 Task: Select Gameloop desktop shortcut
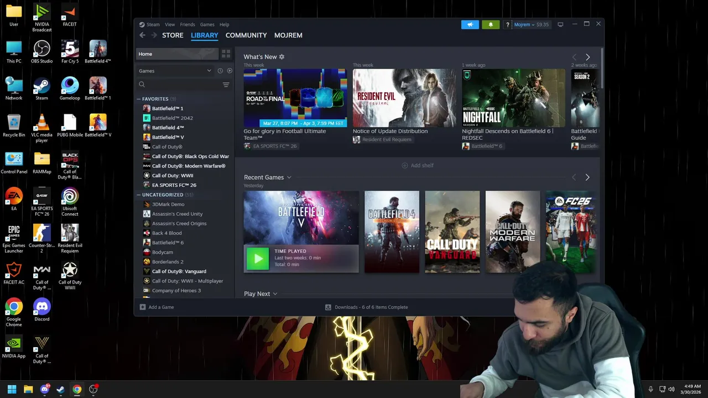tap(70, 89)
